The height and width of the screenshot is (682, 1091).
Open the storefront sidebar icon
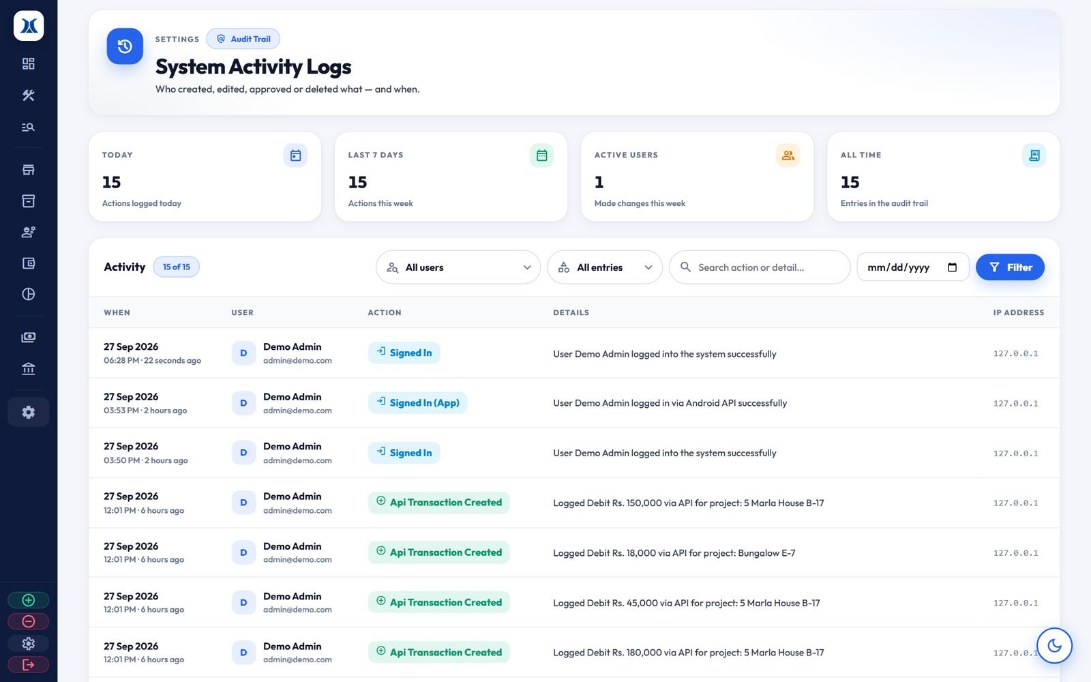pos(29,170)
